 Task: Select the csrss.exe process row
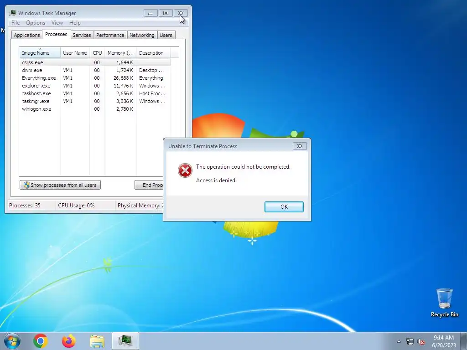pyautogui.click(x=95, y=62)
